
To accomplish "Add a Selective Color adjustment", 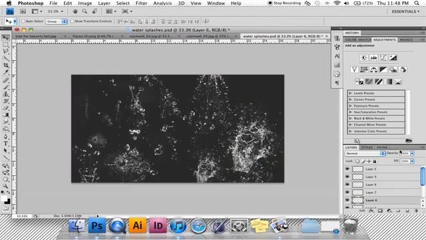I will click(x=398, y=81).
